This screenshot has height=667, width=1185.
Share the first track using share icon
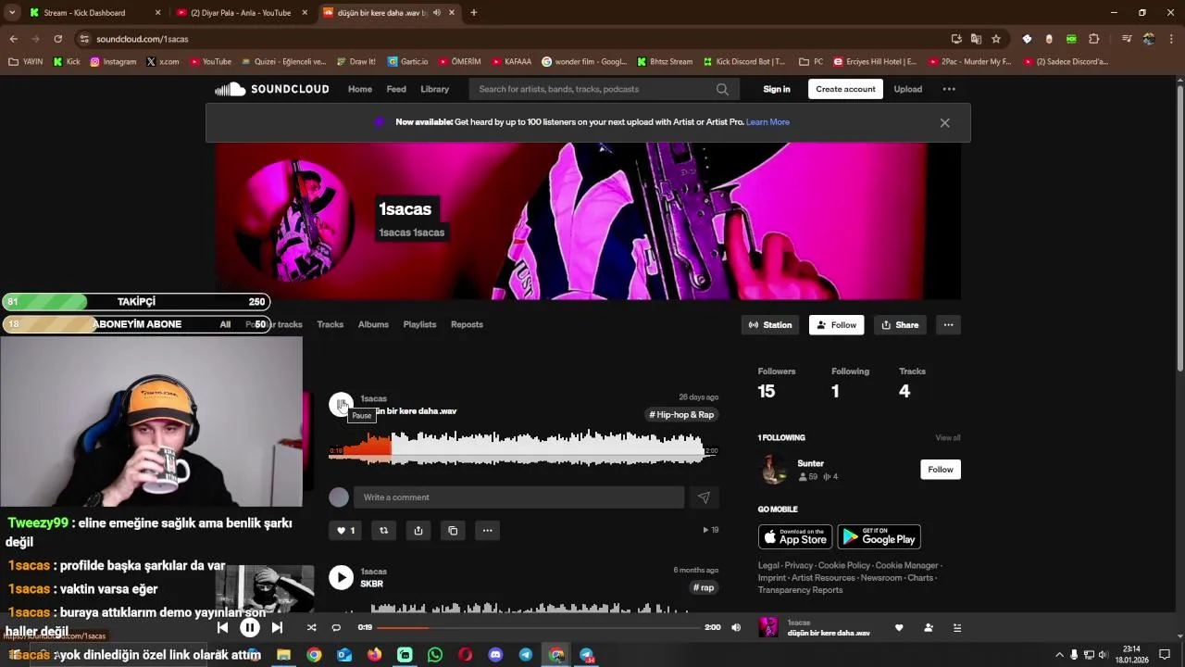pos(418,531)
